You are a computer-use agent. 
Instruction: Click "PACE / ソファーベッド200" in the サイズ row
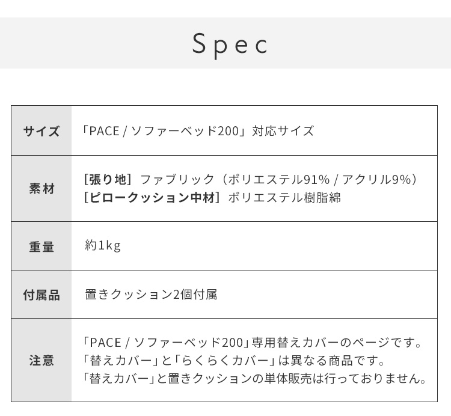point(164,131)
